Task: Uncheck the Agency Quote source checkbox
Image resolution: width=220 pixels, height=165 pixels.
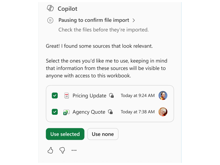Action: (x=55, y=112)
